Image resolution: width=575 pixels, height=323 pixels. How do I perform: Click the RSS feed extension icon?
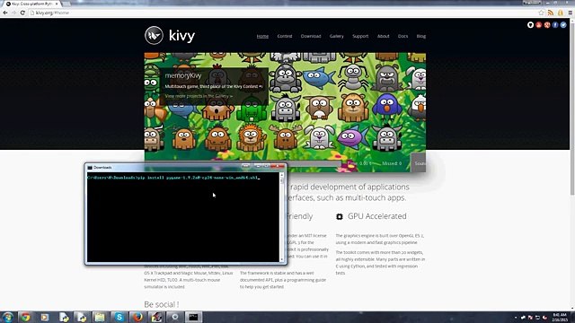[x=551, y=13]
